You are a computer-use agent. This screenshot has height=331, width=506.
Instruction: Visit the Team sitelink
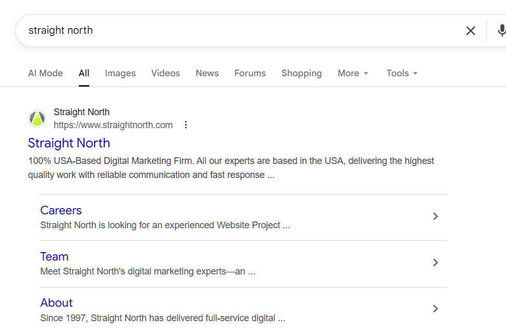(54, 256)
